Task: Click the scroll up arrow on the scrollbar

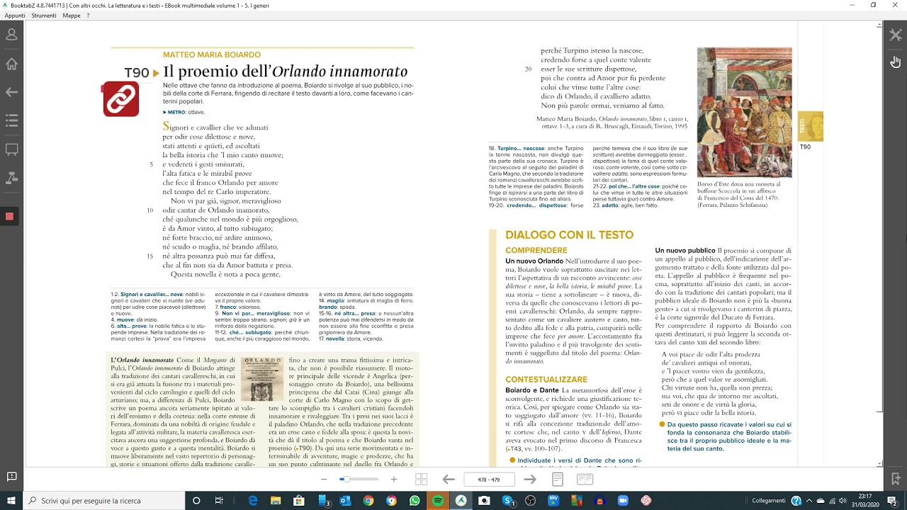Action: coord(879,25)
